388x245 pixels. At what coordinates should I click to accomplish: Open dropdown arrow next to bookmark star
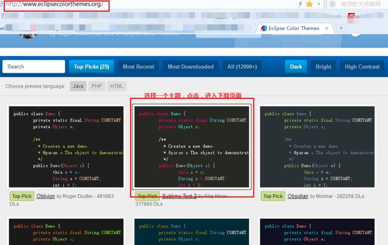319,4
